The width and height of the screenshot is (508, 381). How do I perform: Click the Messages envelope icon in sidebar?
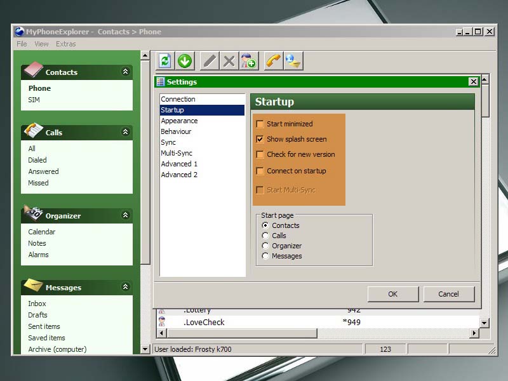pos(33,285)
